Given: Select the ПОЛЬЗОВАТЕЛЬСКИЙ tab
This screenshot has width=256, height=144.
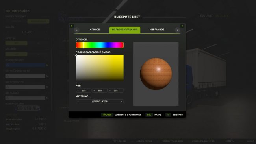Looking at the screenshot, I should (125, 30).
